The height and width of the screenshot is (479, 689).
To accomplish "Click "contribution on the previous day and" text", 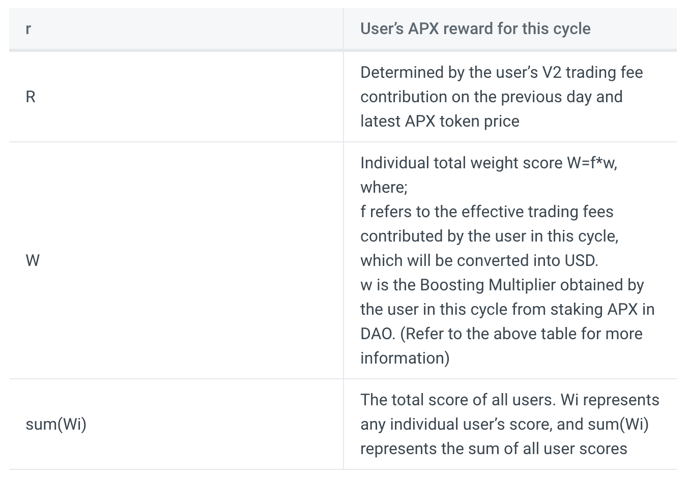I will 491,97.
